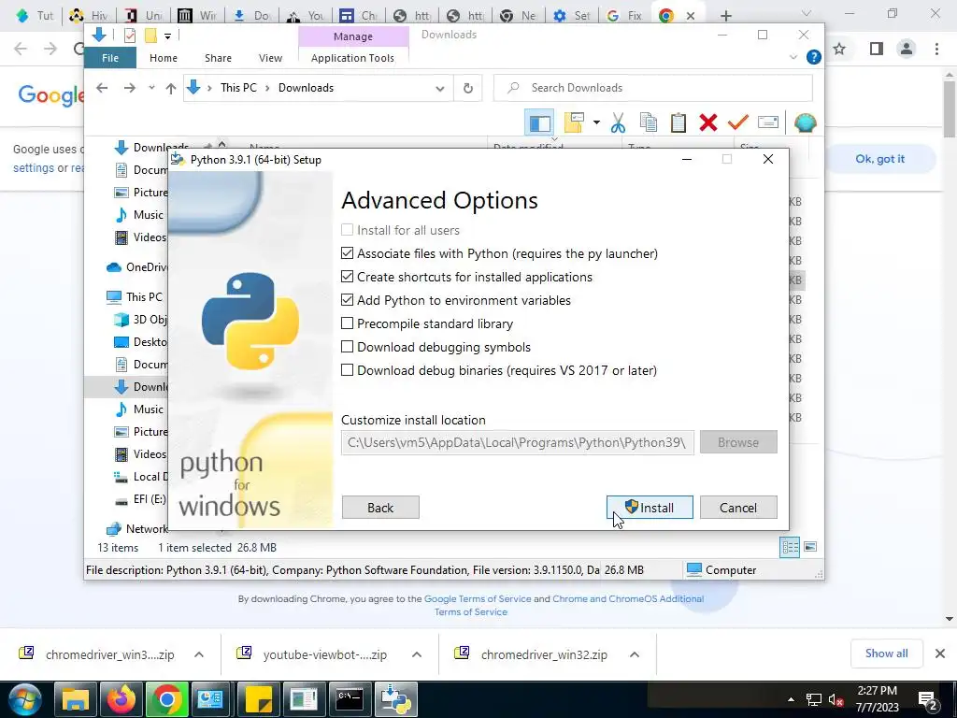Open the File menu in Explorer
Viewport: 957px width, 718px height.
(110, 58)
